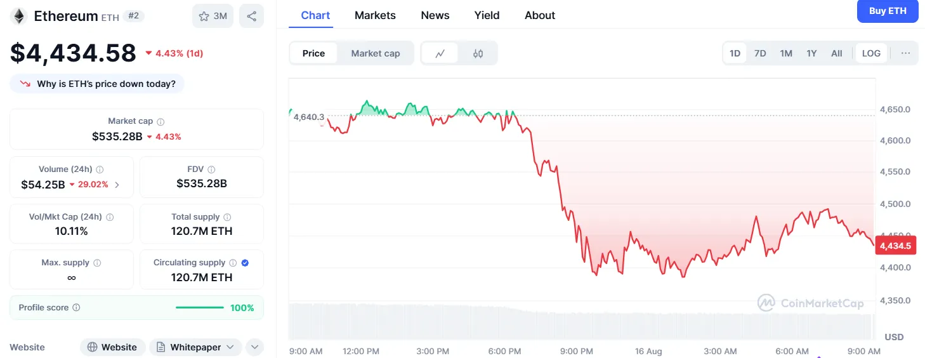925x358 pixels.
Task: Open the Markets tab
Action: 375,15
